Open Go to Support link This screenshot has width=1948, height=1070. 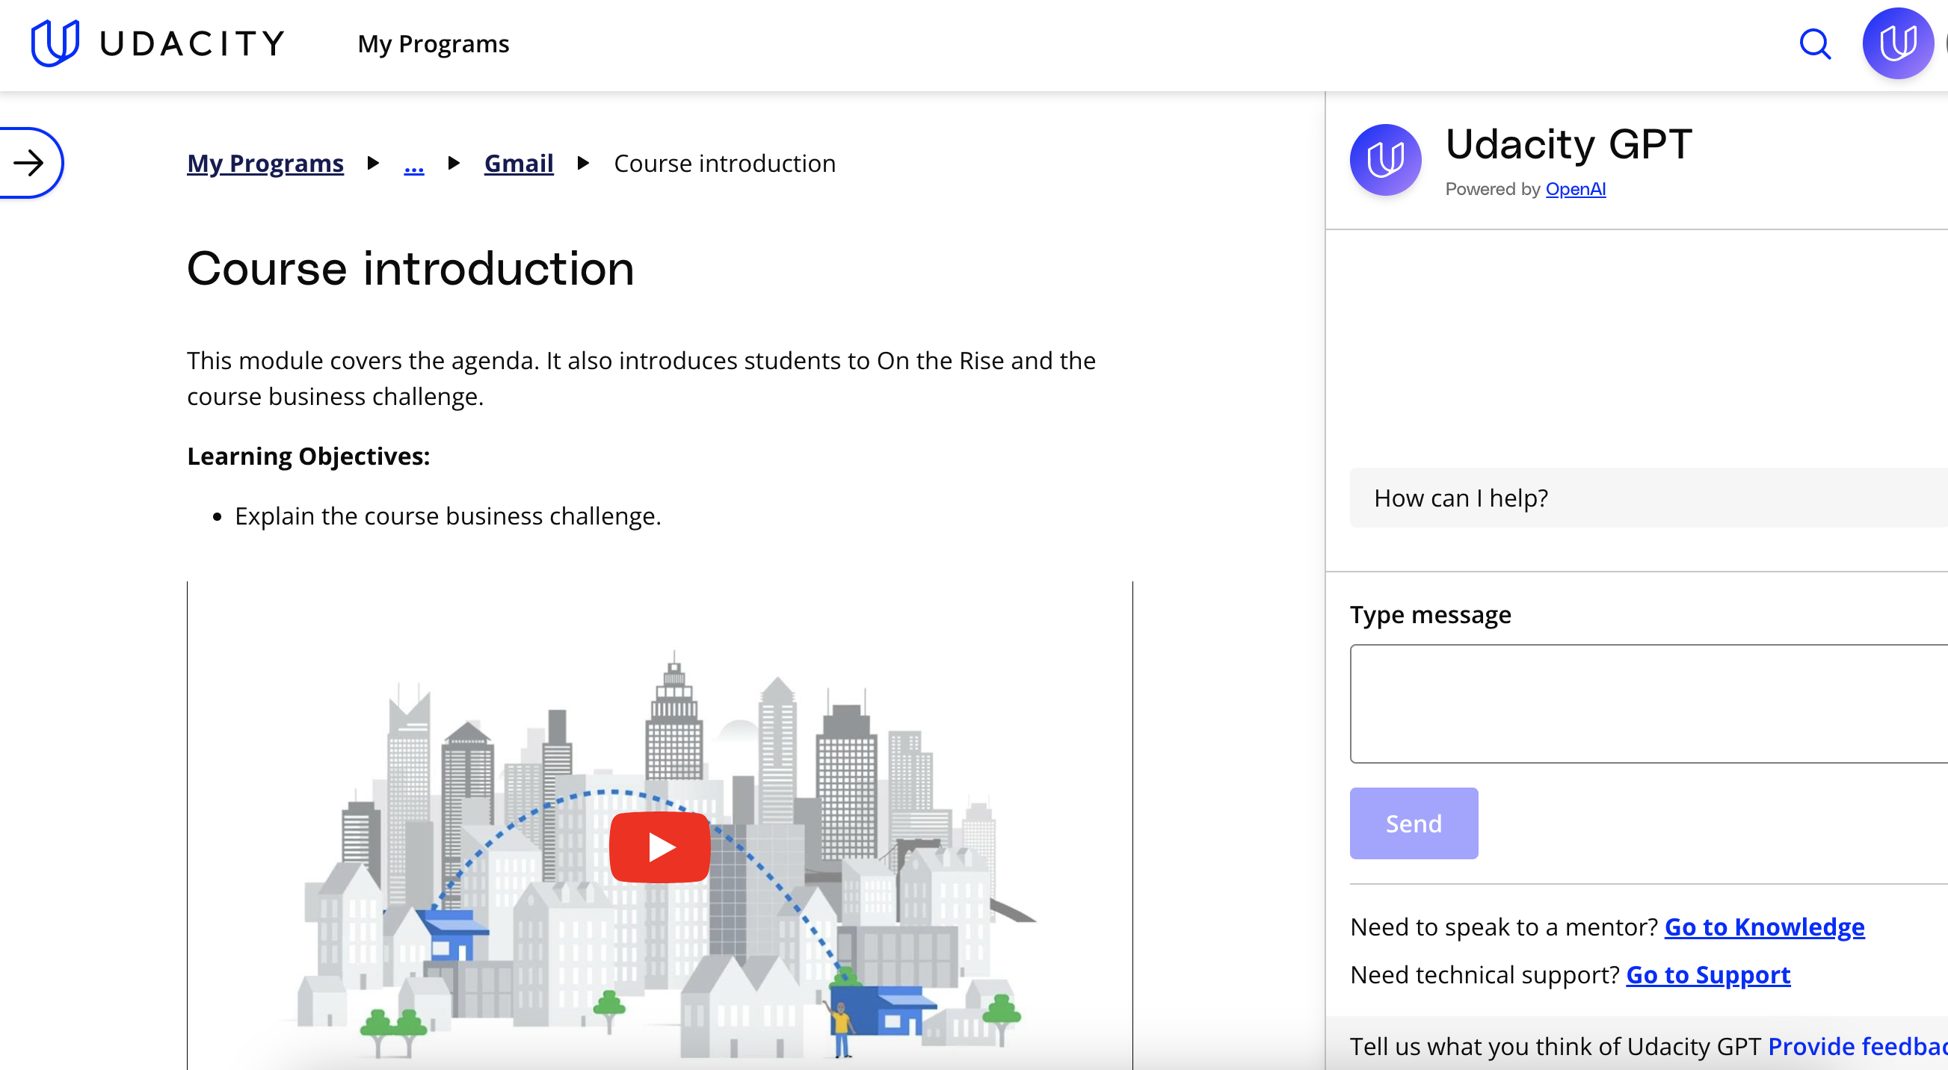(1707, 975)
